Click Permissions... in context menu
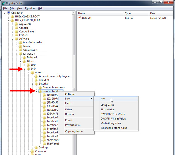This screenshot has width=175, height=155. coord(73,125)
